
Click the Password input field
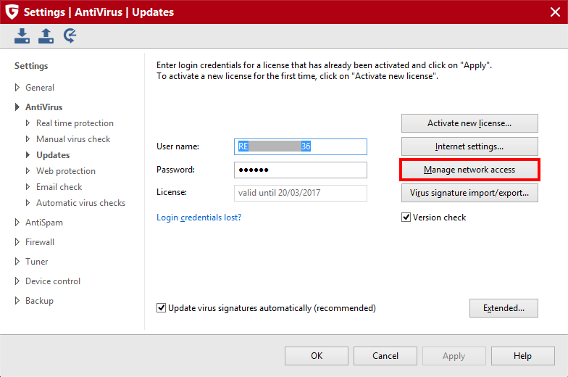coord(301,170)
